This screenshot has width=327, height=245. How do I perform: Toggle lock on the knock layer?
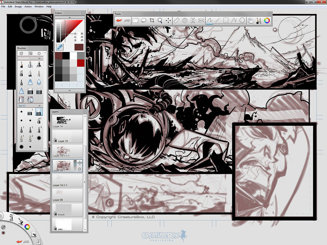[55, 213]
